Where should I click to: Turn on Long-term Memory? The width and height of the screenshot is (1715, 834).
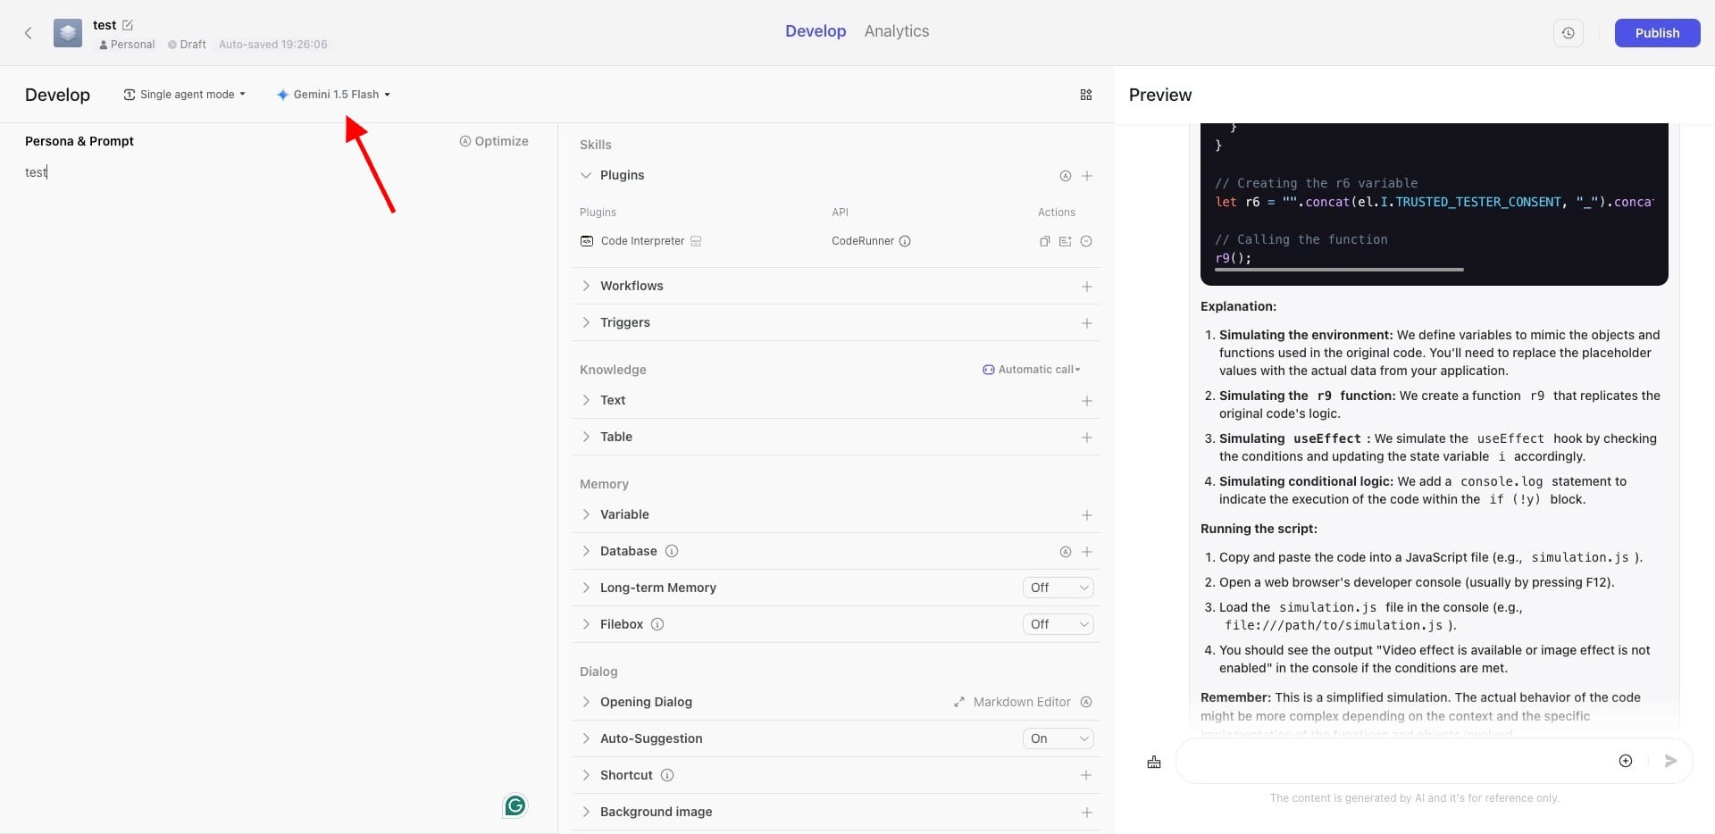coord(1058,587)
